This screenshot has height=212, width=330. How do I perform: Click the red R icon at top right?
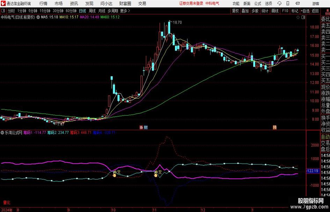tap(328, 11)
